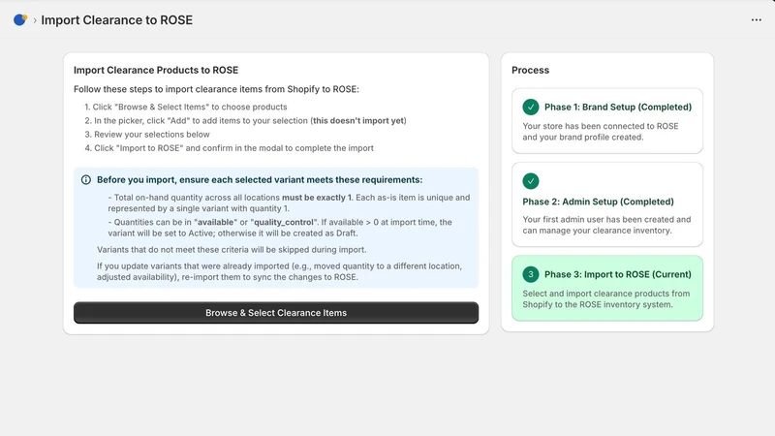Open the three-dots more options menu
The width and height of the screenshot is (775, 436).
tap(757, 19)
